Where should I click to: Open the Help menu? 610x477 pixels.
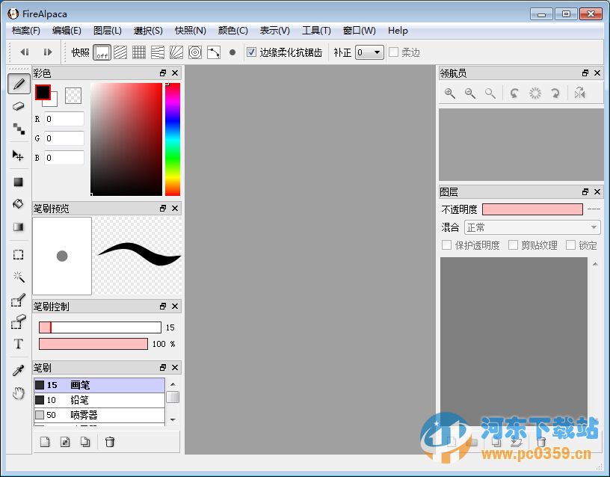[398, 31]
